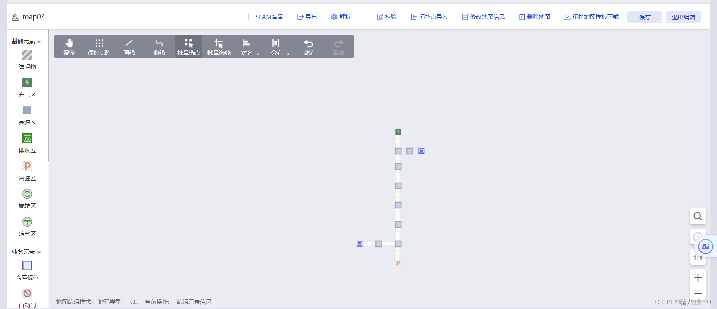Viewport: 717px width, 309px height.
Task: Run 校验 map validation
Action: coord(387,17)
